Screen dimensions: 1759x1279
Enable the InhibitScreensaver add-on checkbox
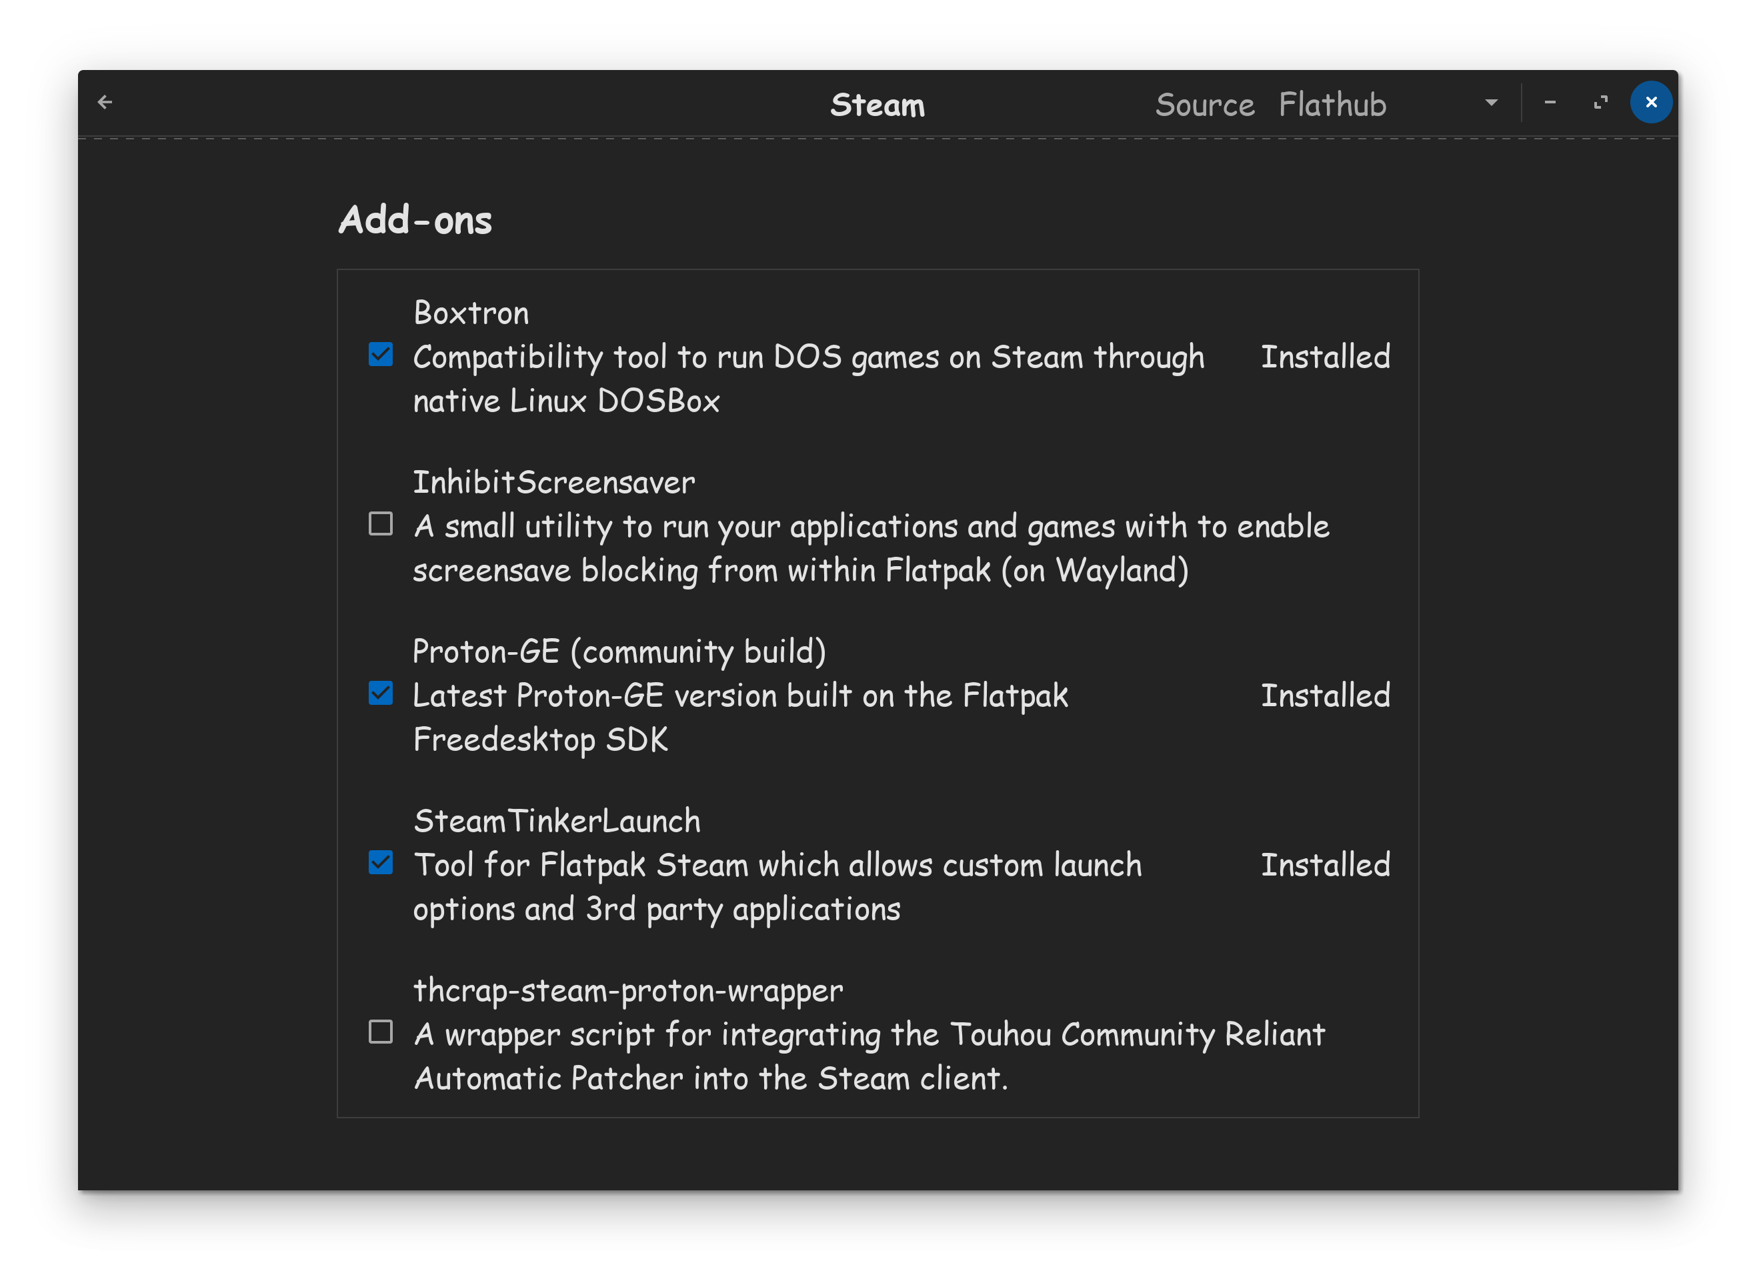tap(380, 523)
